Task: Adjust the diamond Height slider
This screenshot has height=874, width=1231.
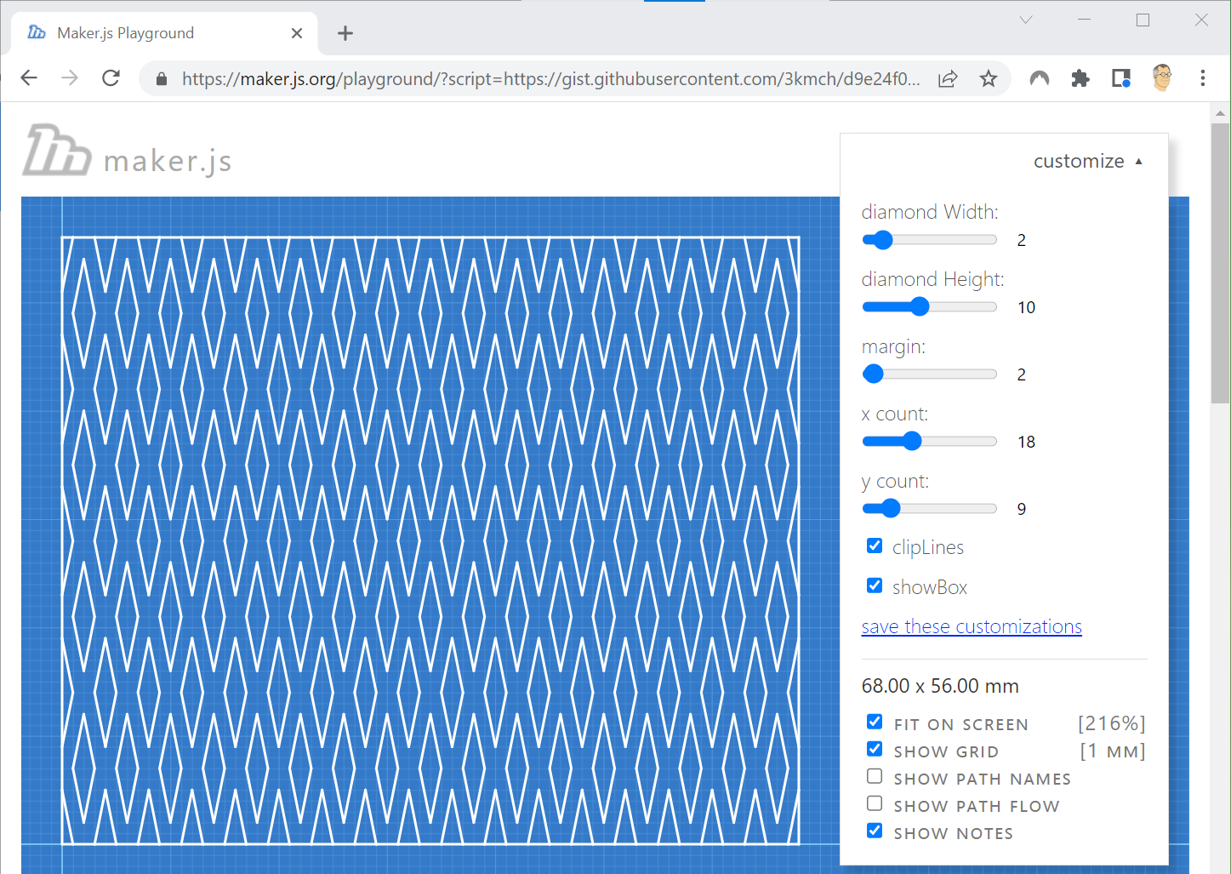Action: pos(929,307)
